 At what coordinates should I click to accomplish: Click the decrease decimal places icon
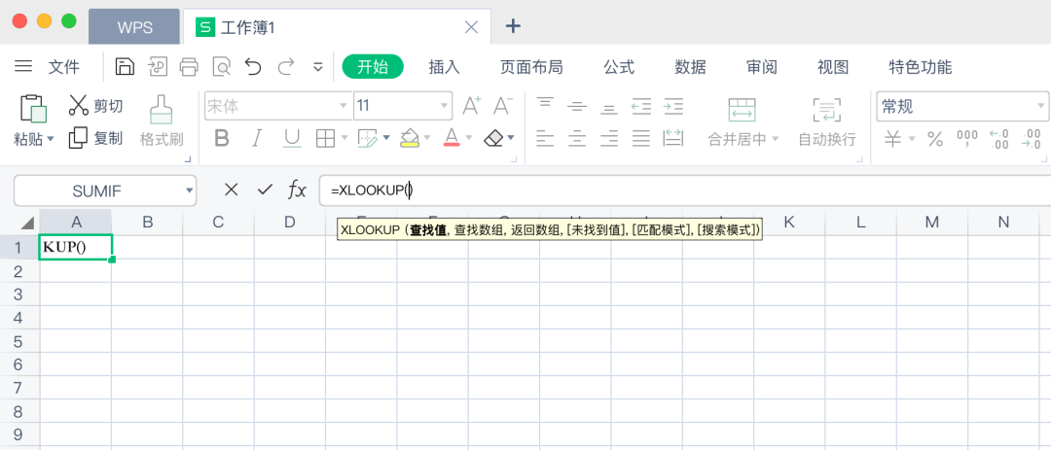(x=1031, y=139)
